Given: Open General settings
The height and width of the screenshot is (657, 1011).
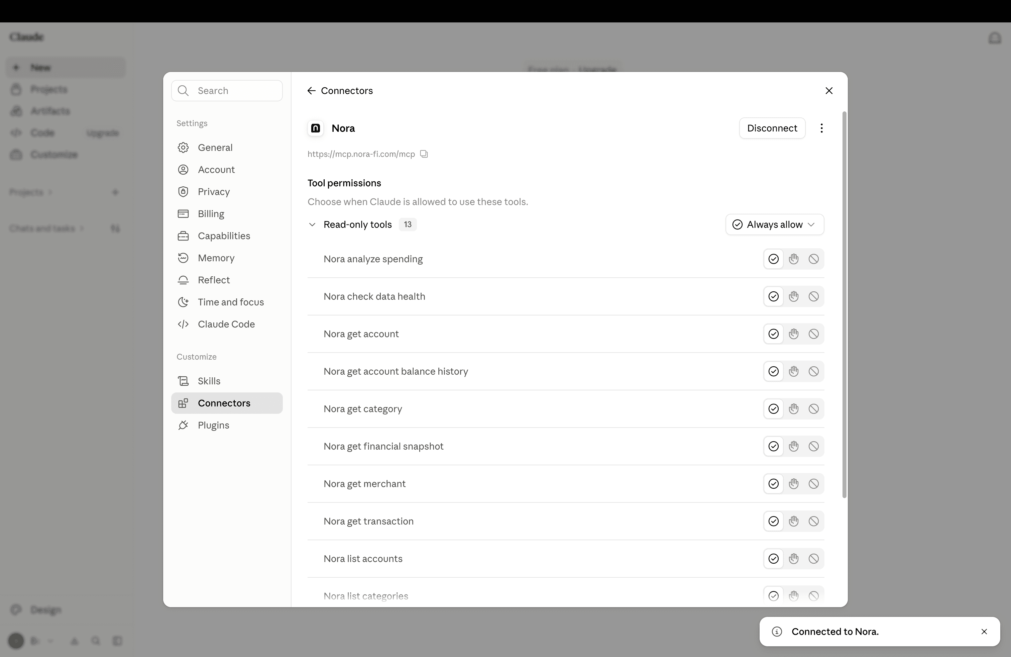Looking at the screenshot, I should (x=227, y=148).
